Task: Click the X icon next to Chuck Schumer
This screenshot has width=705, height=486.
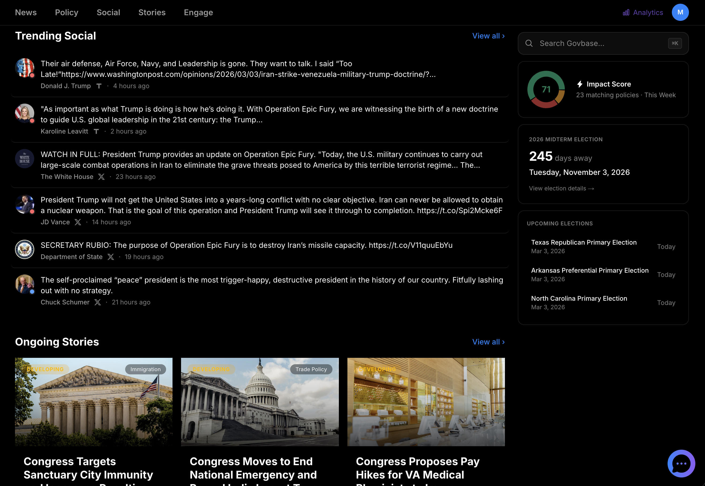Action: click(98, 302)
